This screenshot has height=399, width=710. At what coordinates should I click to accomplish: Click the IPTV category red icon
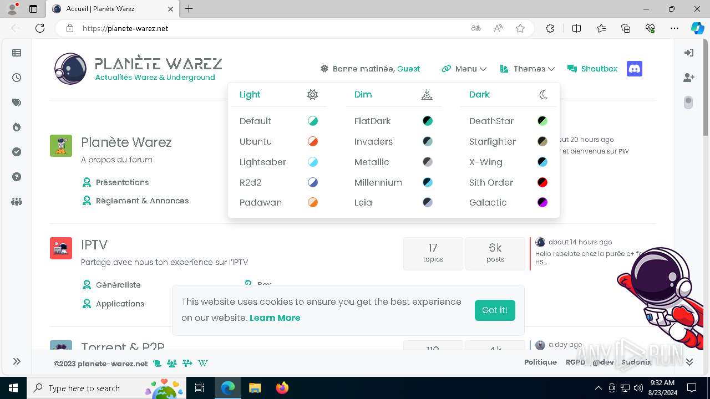[61, 248]
